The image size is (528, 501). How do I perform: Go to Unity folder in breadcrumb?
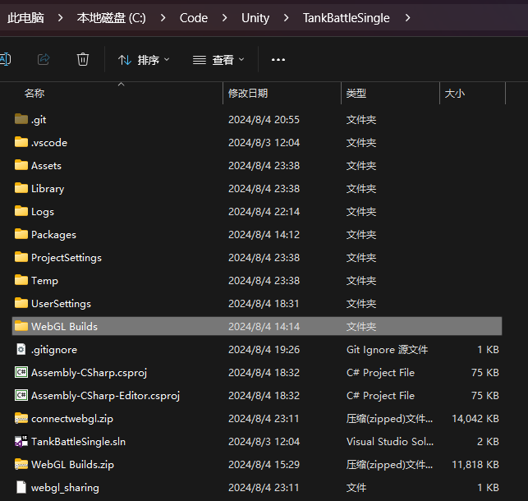tap(255, 18)
